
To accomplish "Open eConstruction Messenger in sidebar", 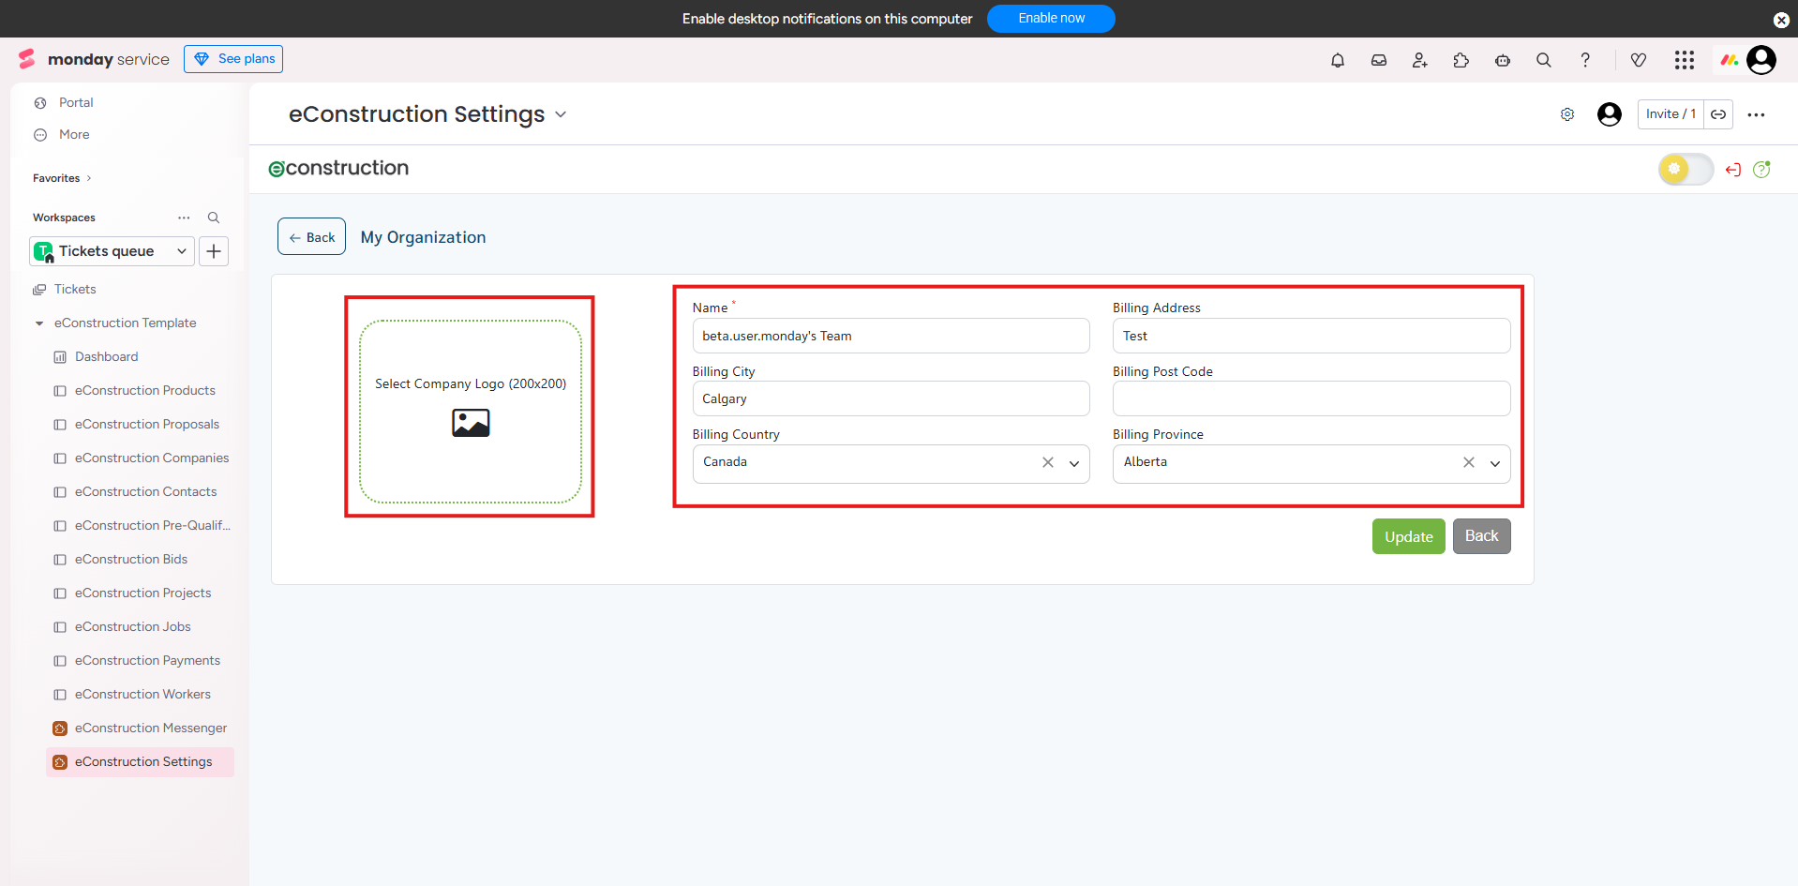I will point(151,728).
